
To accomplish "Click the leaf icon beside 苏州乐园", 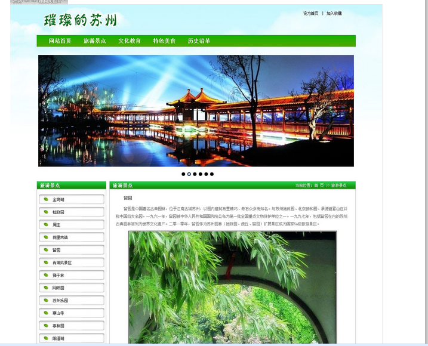I will click(x=45, y=300).
